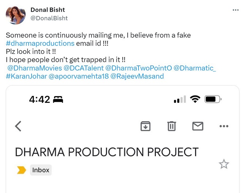The width and height of the screenshot is (244, 193).
Task: Click the archive email icon
Action: point(145,126)
